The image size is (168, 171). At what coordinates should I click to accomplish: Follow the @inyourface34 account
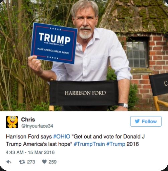pyautogui.click(x=146, y=121)
